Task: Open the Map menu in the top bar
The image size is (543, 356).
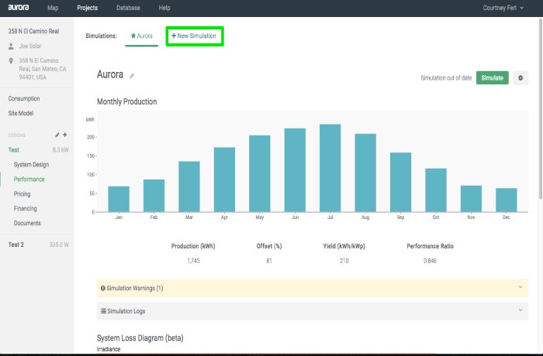Action: tap(53, 8)
